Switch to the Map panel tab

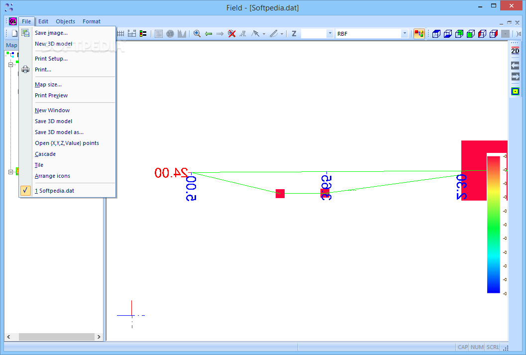pyautogui.click(x=11, y=45)
